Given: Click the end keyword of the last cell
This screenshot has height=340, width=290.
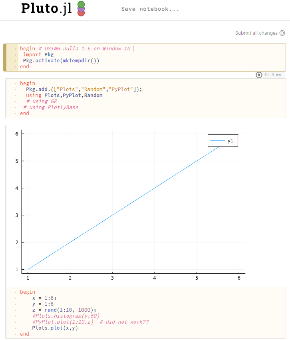Looking at the screenshot, I should pyautogui.click(x=24, y=334).
